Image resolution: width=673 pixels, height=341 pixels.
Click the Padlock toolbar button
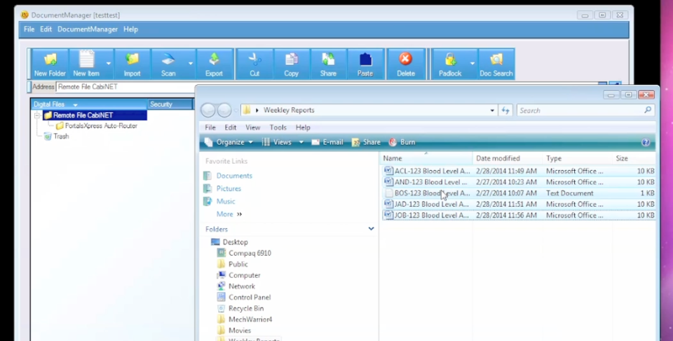(x=450, y=64)
